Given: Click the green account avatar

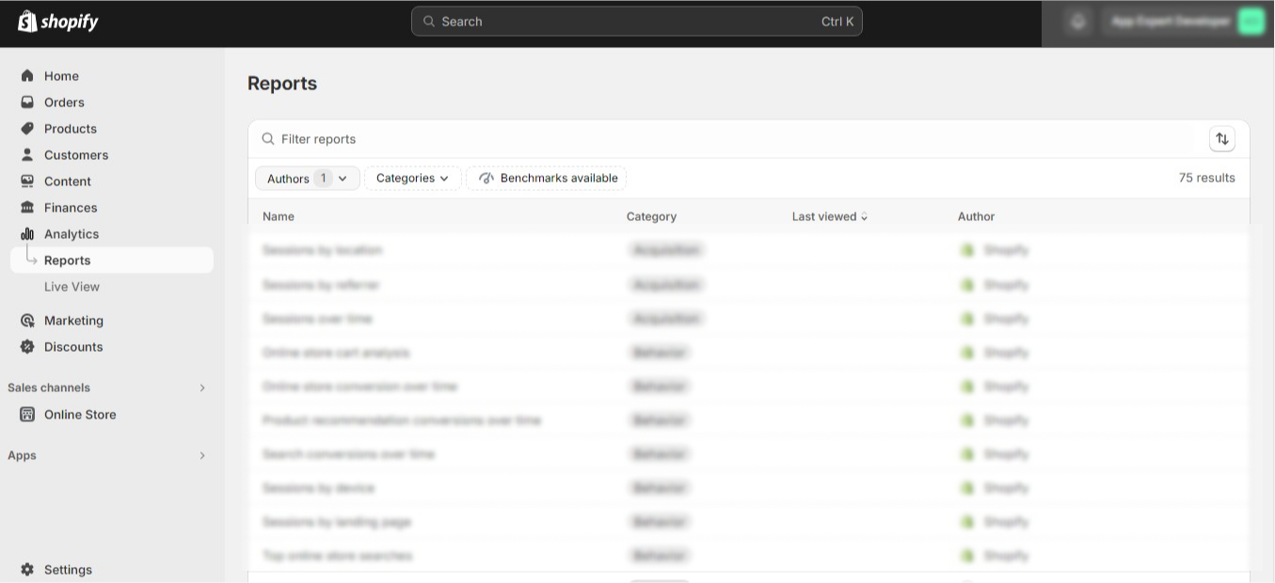Looking at the screenshot, I should [1251, 22].
